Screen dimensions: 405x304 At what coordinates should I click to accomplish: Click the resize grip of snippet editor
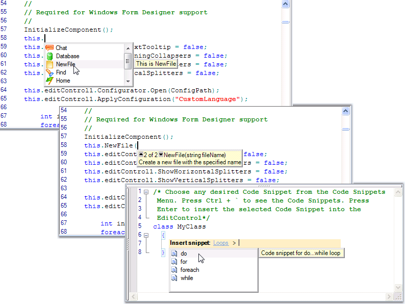[x=398, y=297]
